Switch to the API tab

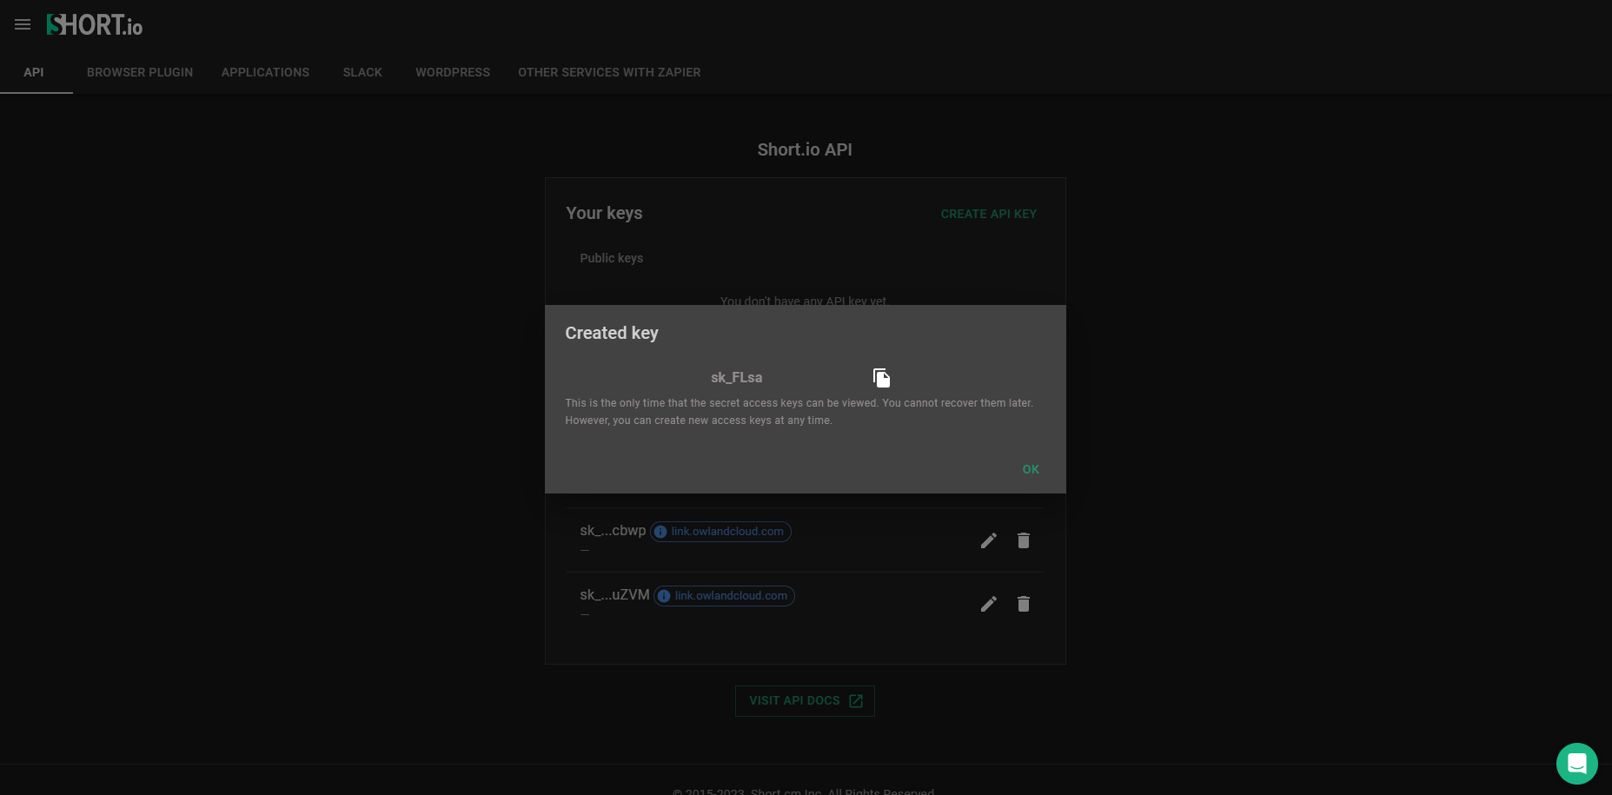click(34, 72)
